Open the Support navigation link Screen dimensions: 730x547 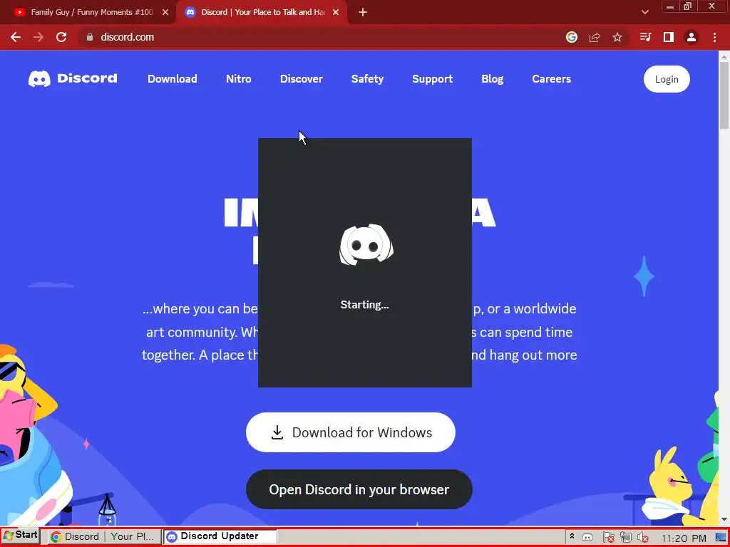433,79
